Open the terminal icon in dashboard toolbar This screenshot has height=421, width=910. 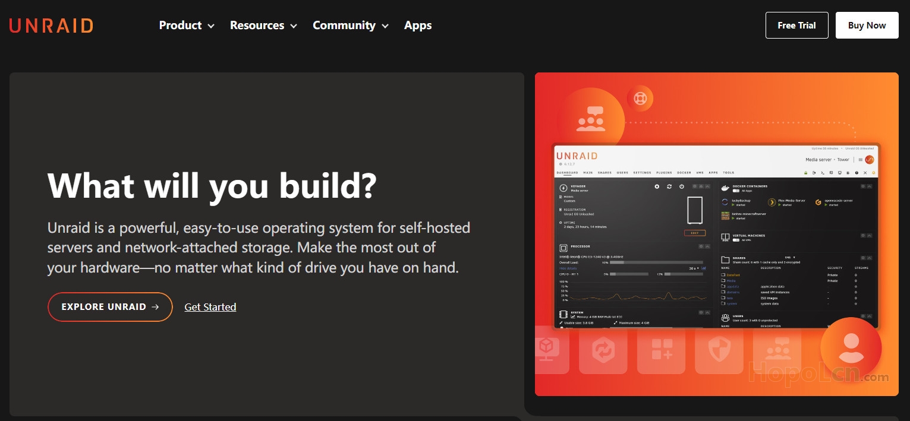click(823, 173)
